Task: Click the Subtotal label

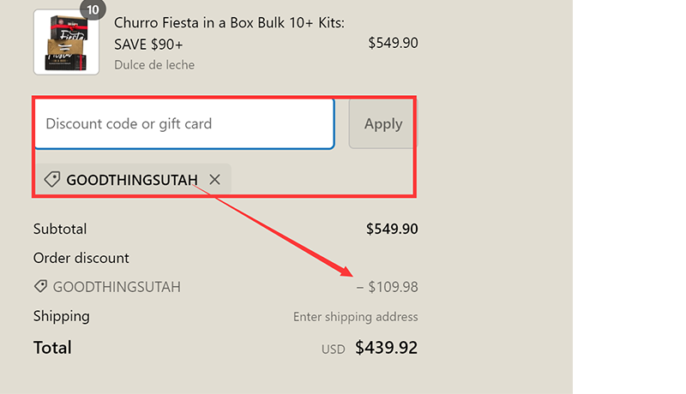Action: coord(60,229)
